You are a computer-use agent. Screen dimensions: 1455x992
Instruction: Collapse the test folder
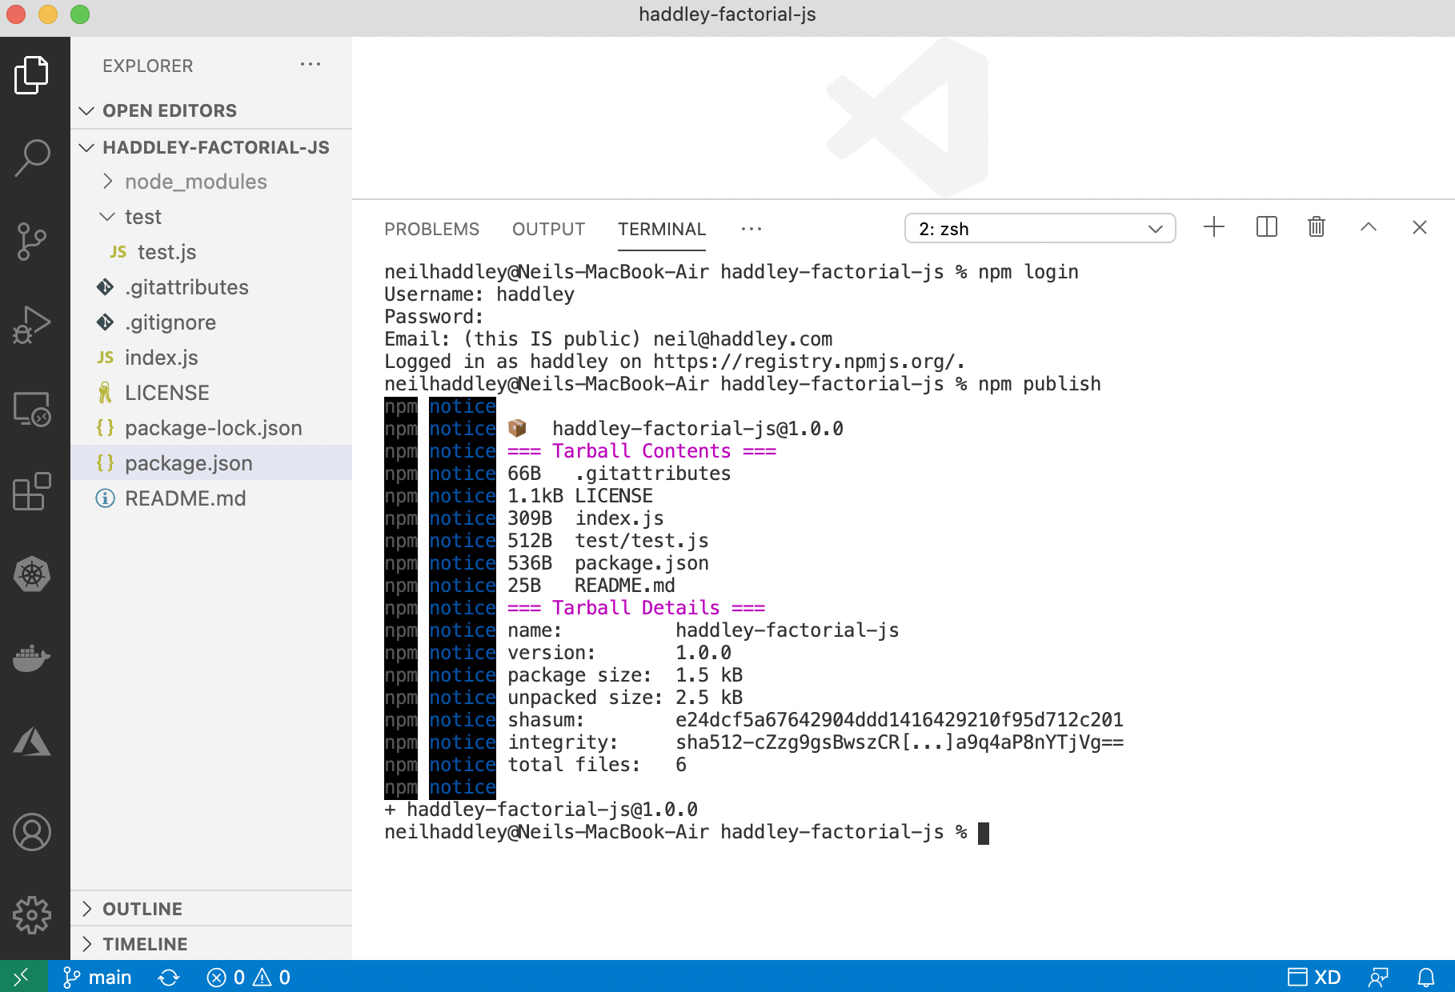(142, 217)
